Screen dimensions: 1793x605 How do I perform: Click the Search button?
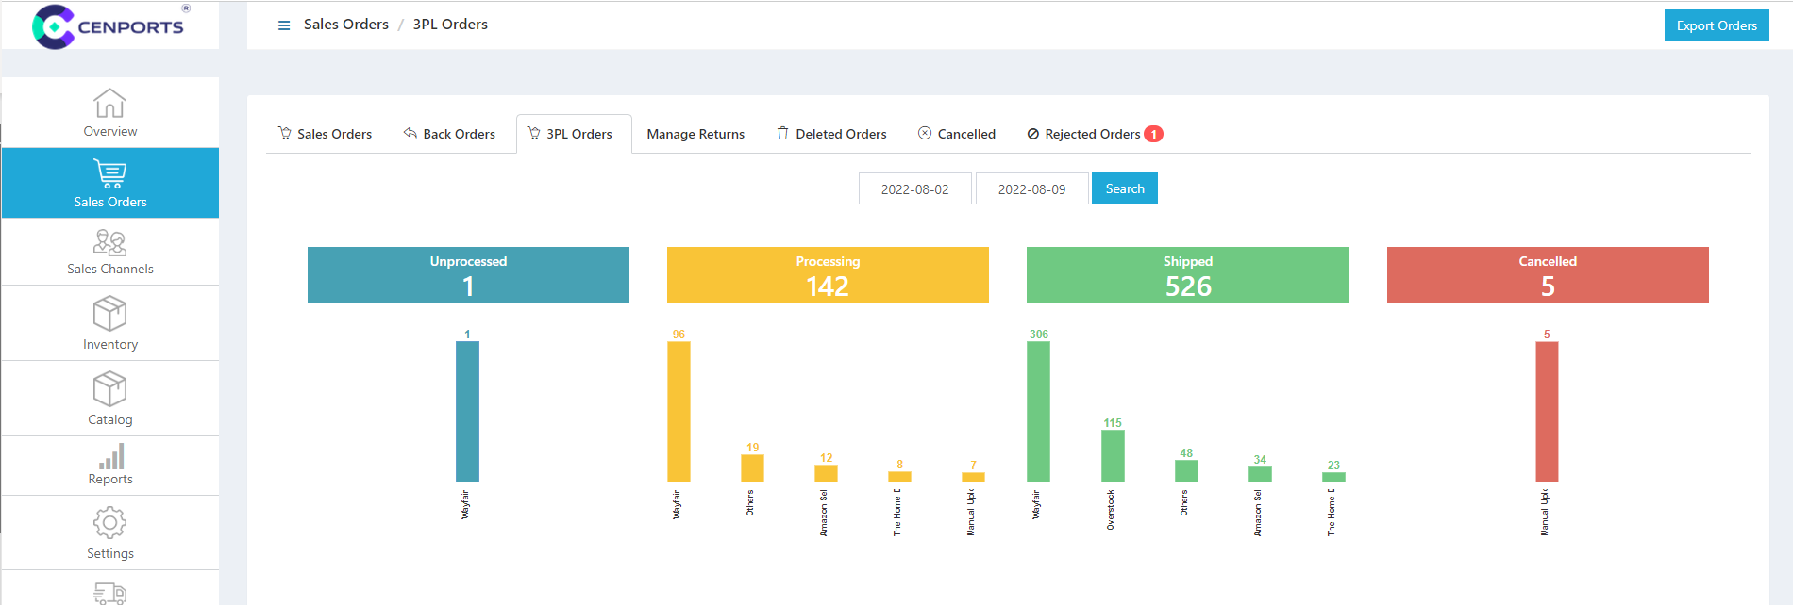[1125, 188]
